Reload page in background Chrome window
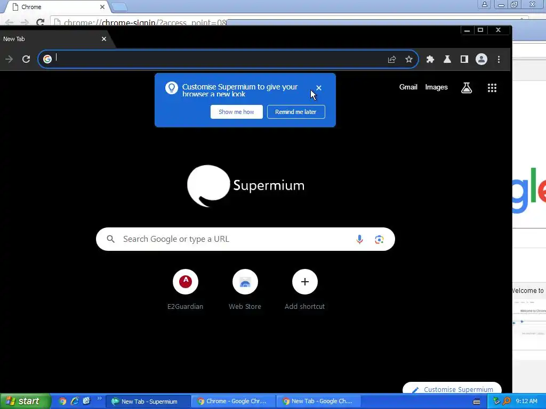 click(x=40, y=22)
